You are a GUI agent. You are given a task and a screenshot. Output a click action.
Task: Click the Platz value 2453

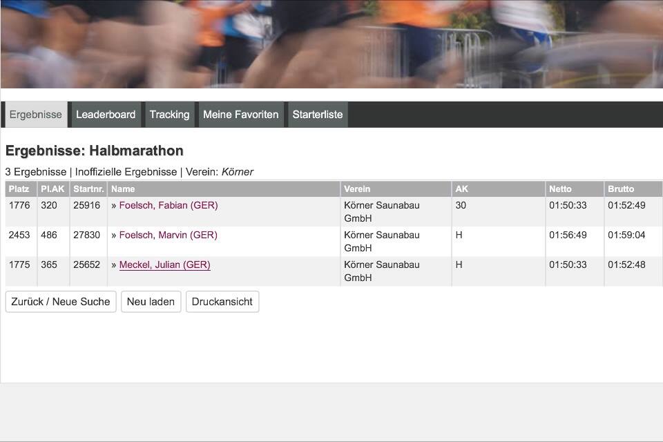click(x=19, y=235)
